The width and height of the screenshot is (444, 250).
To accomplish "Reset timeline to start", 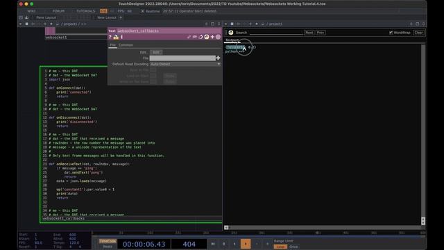I will coord(213,244).
